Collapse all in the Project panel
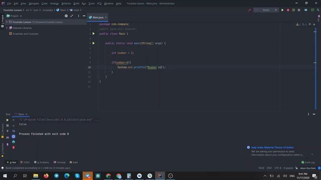 (x=72, y=15)
